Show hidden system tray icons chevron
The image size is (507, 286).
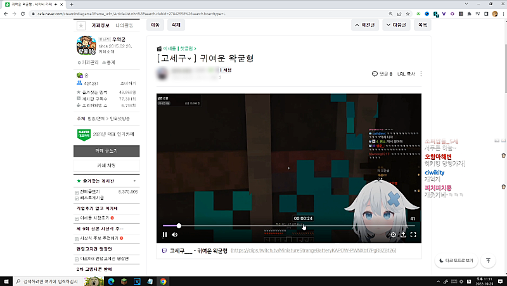(x=438, y=282)
